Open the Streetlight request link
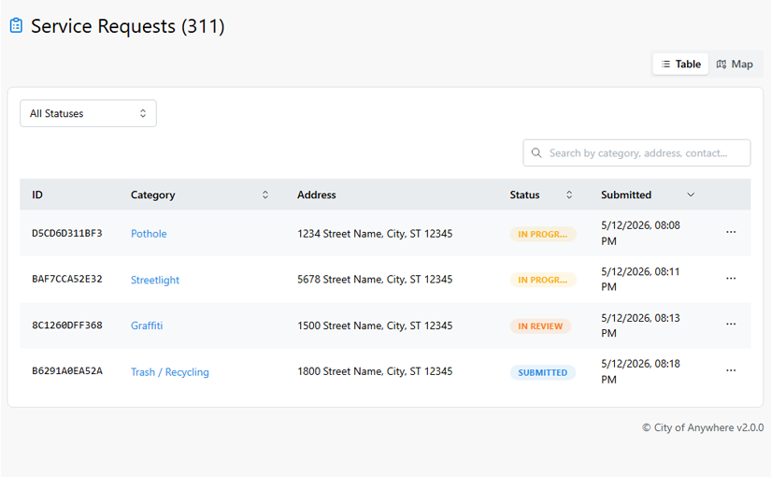The image size is (771, 477). tap(155, 280)
